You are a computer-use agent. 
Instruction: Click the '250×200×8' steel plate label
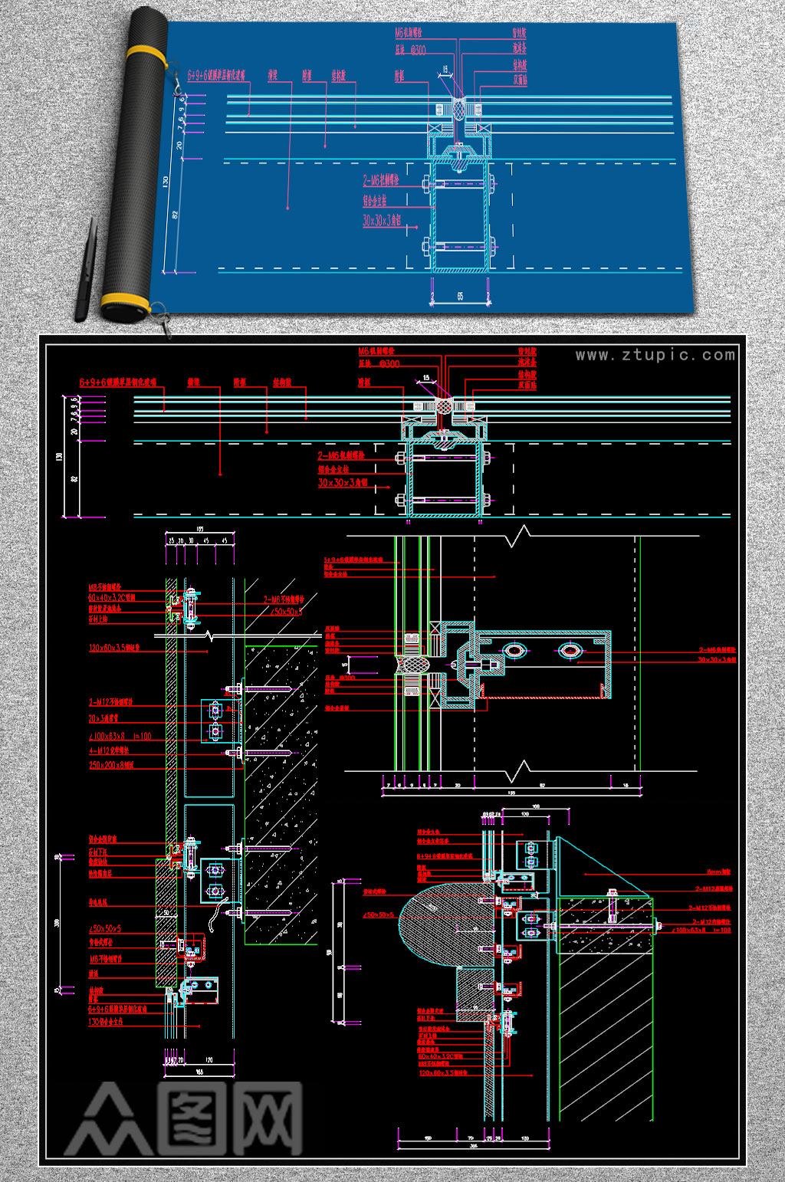112,765
